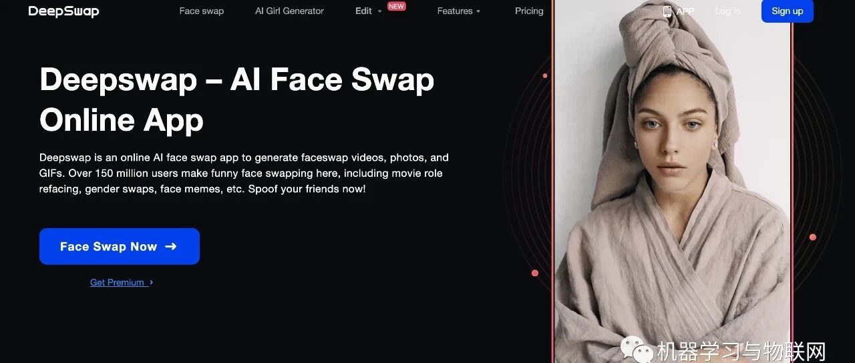Click the WeChat logo watermark
Image resolution: width=855 pixels, height=363 pixels.
tap(637, 350)
